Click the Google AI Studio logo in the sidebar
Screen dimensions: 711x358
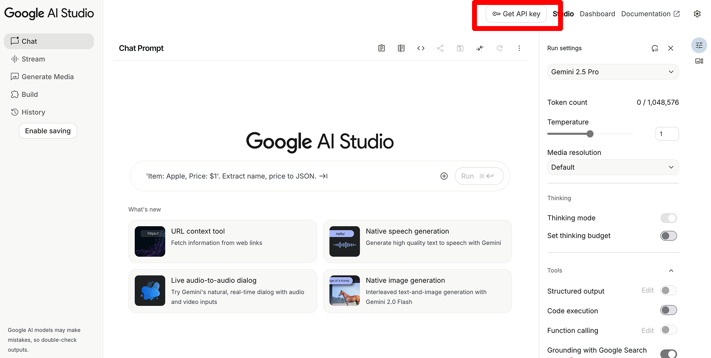coord(49,13)
